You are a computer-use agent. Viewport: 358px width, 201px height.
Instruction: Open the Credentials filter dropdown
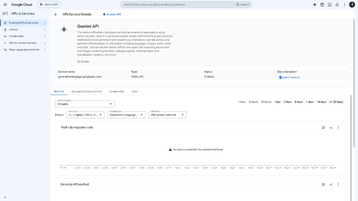[x=127, y=115]
